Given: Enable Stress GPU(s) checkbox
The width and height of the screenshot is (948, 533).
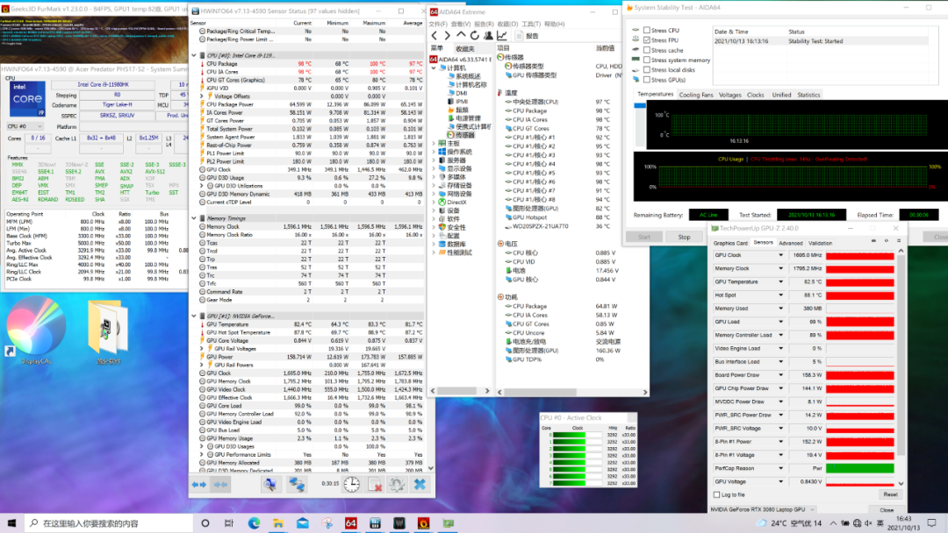Looking at the screenshot, I should 647,80.
